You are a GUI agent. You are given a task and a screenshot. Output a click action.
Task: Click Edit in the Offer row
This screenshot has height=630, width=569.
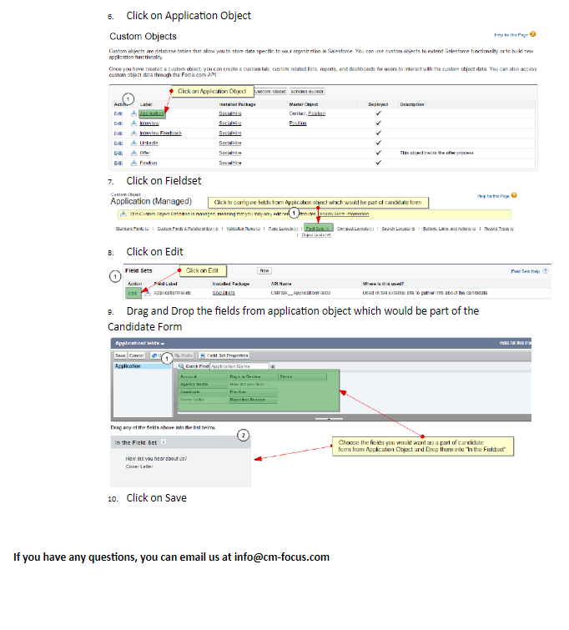[118, 153]
